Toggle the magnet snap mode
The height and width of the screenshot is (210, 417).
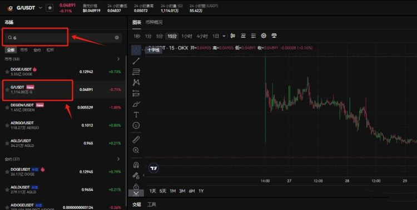pos(136,165)
